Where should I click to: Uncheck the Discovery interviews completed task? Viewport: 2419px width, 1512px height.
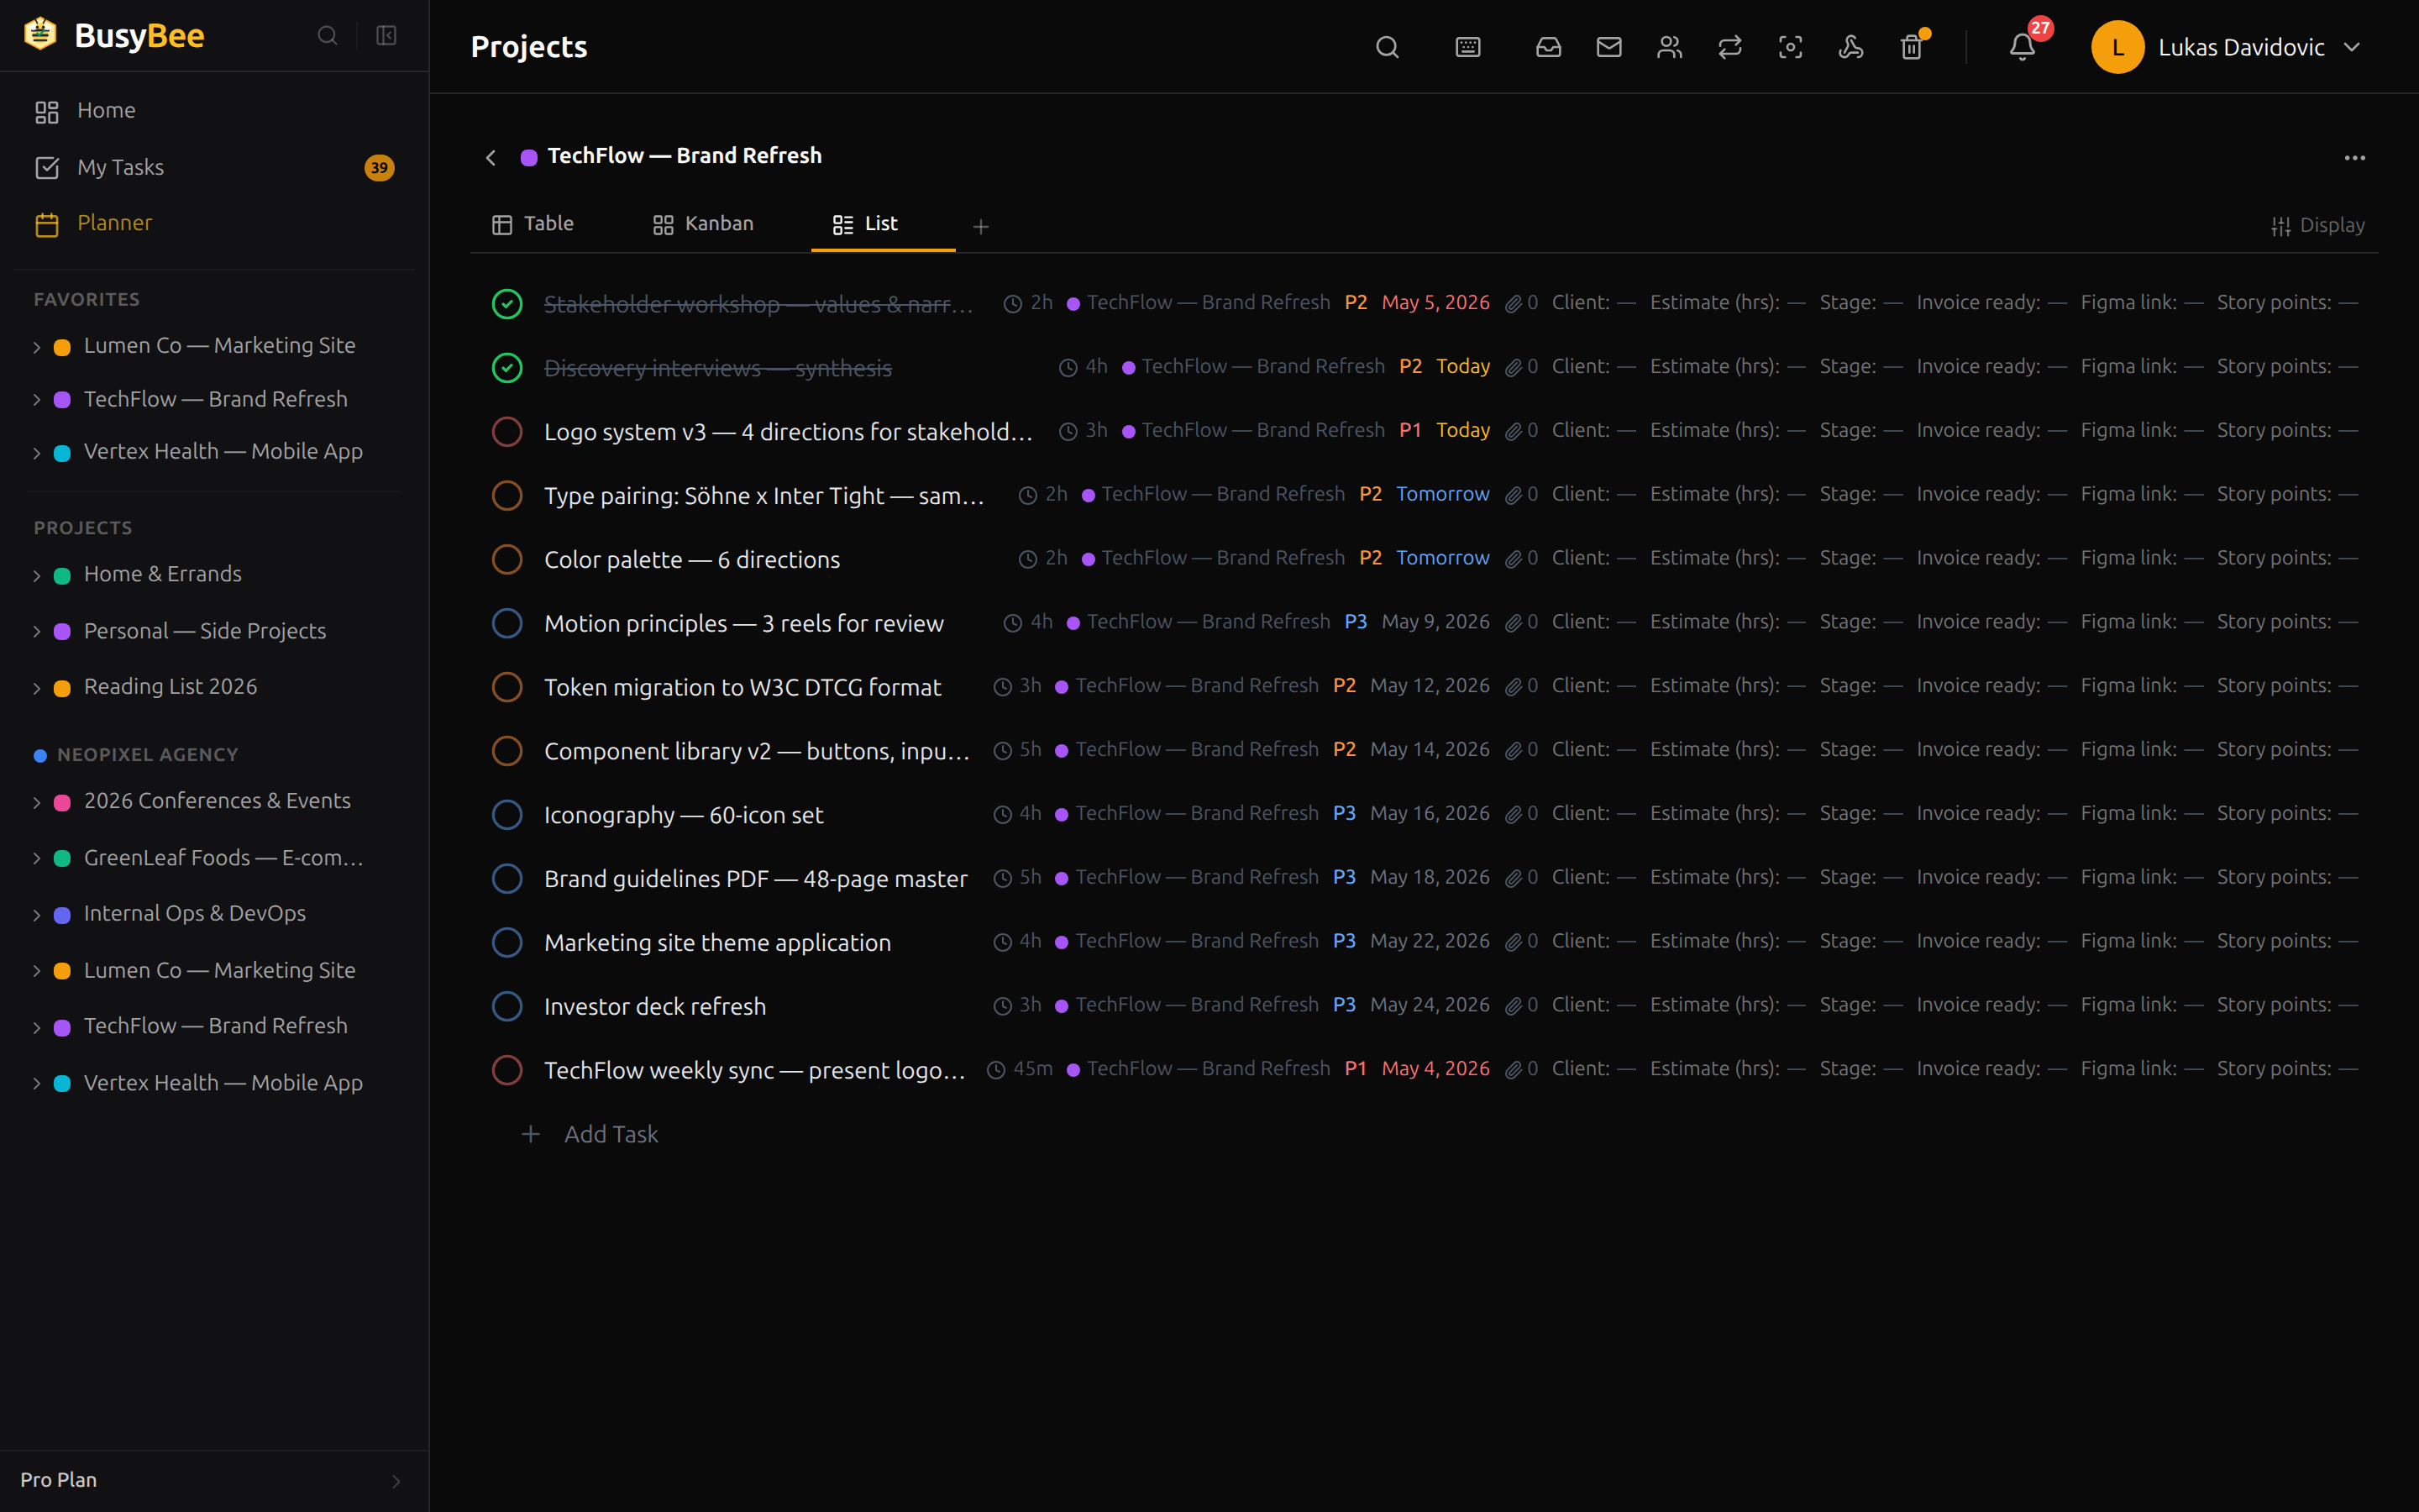click(506, 367)
